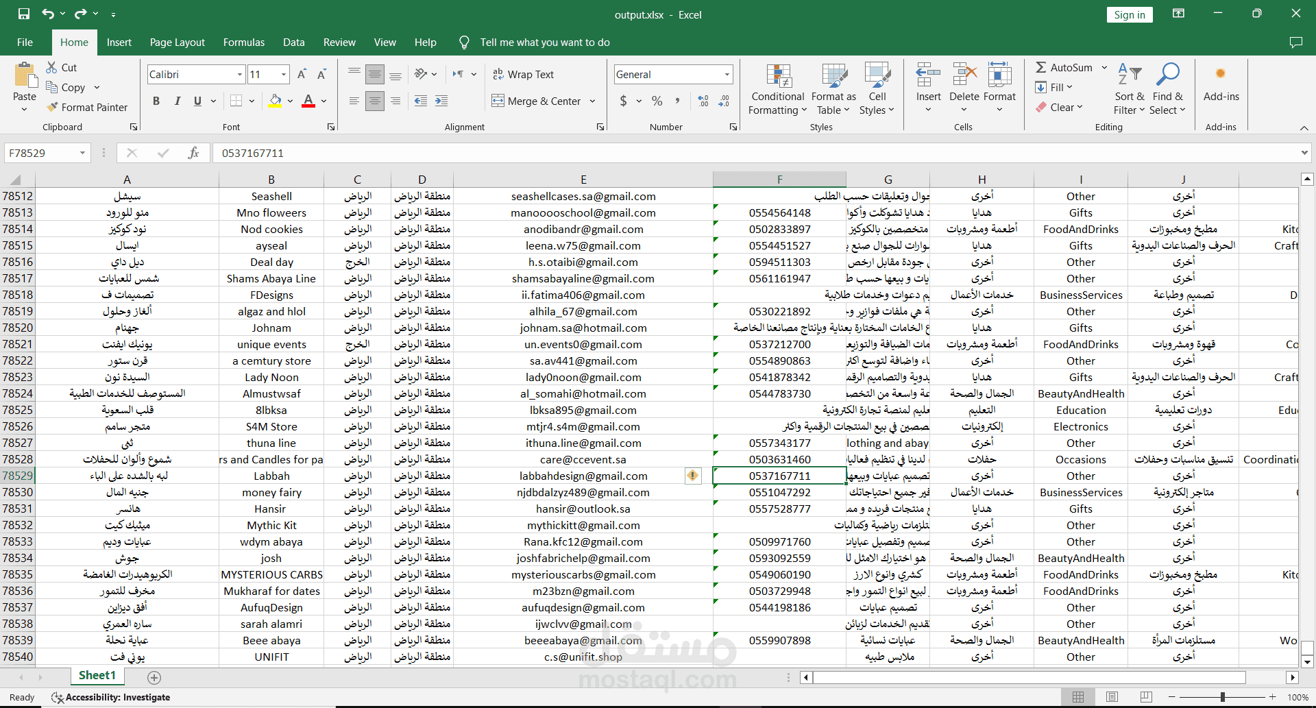Select the Sheet1 tab
Screen dimensions: 1316x708
(97, 676)
